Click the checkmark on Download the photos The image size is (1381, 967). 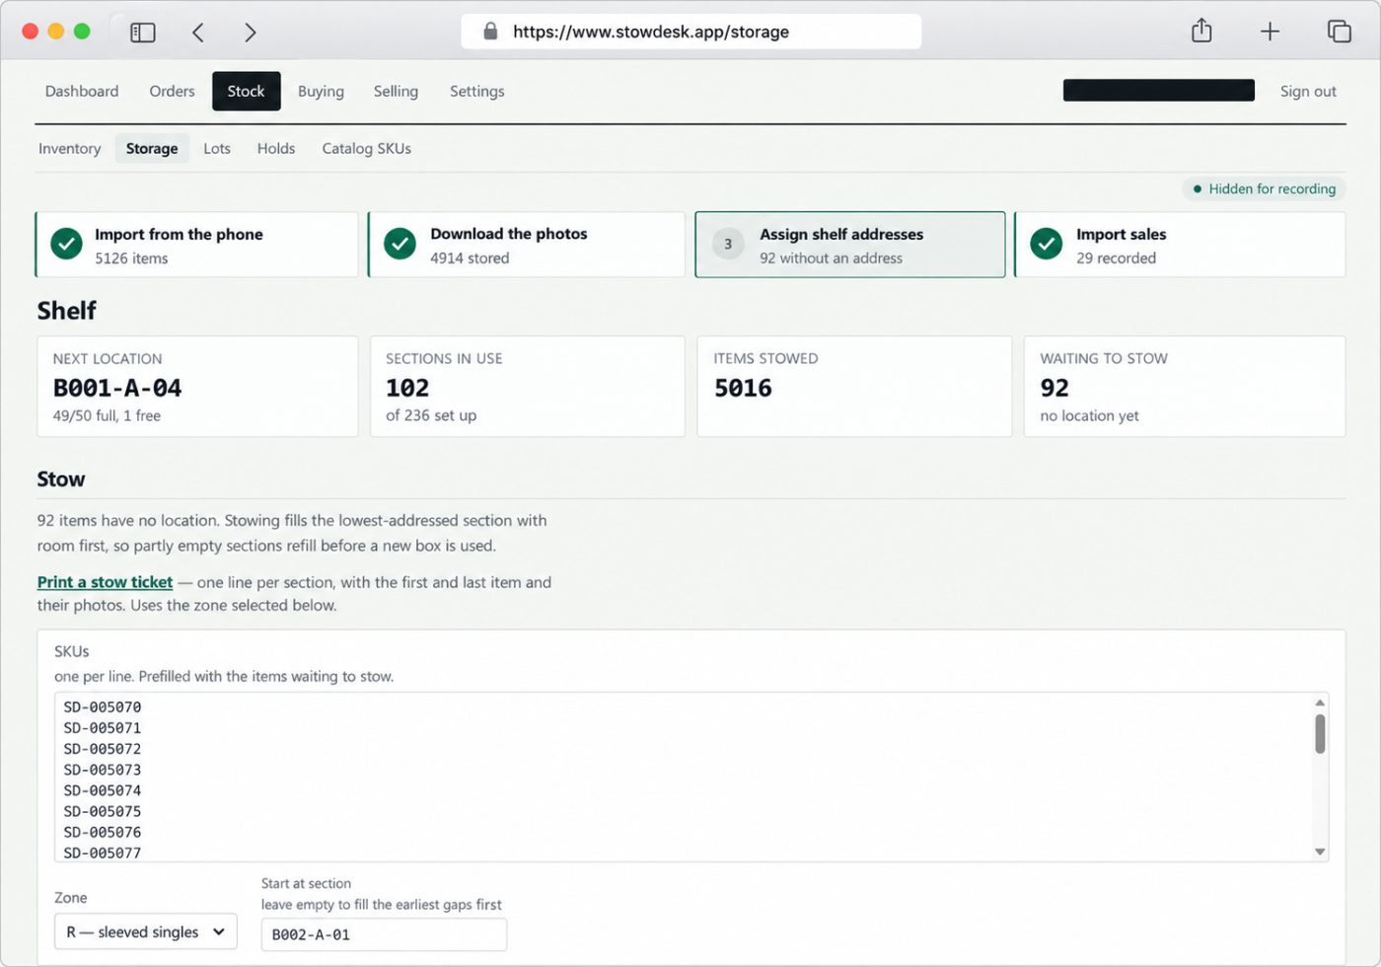[400, 244]
